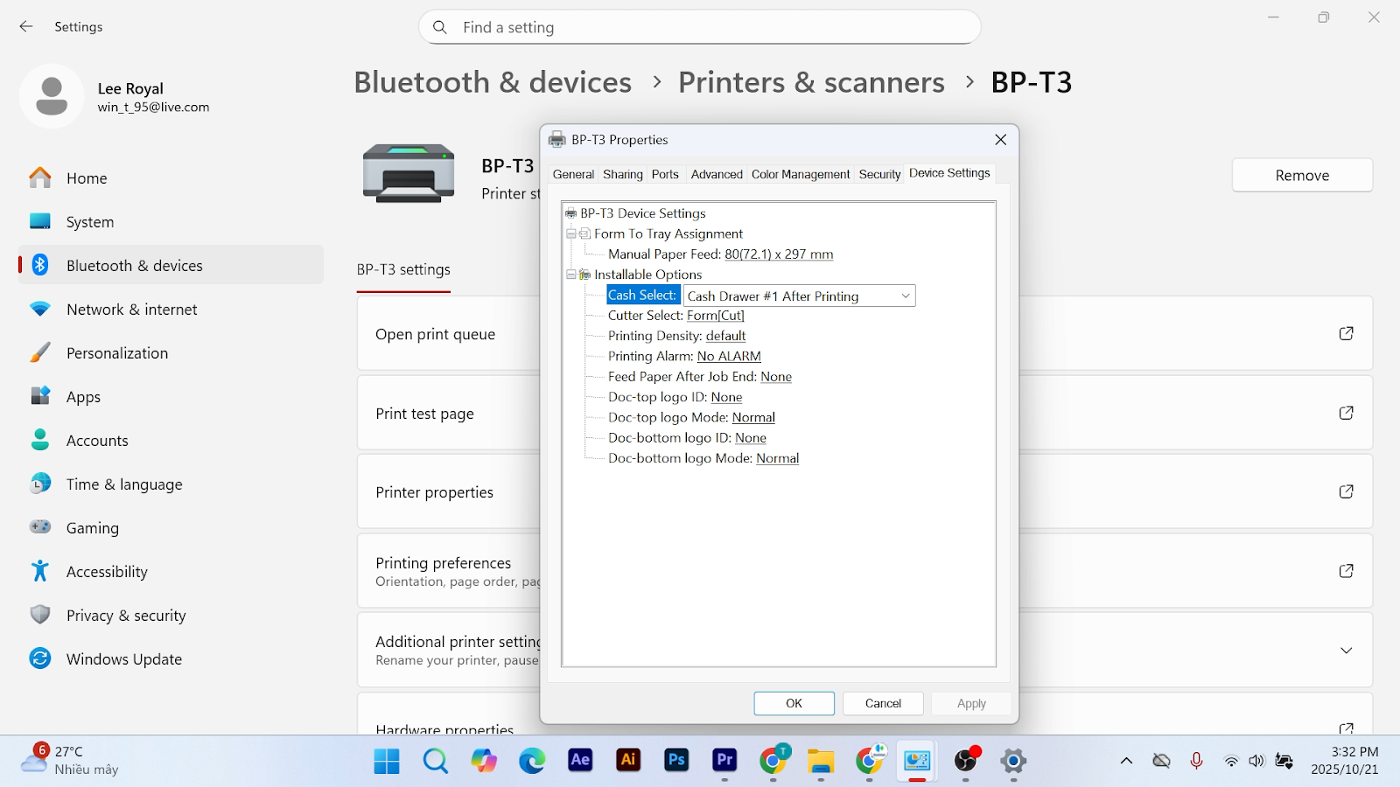Collapse the Installable Options tree node
This screenshot has width=1400, height=787.
point(571,275)
